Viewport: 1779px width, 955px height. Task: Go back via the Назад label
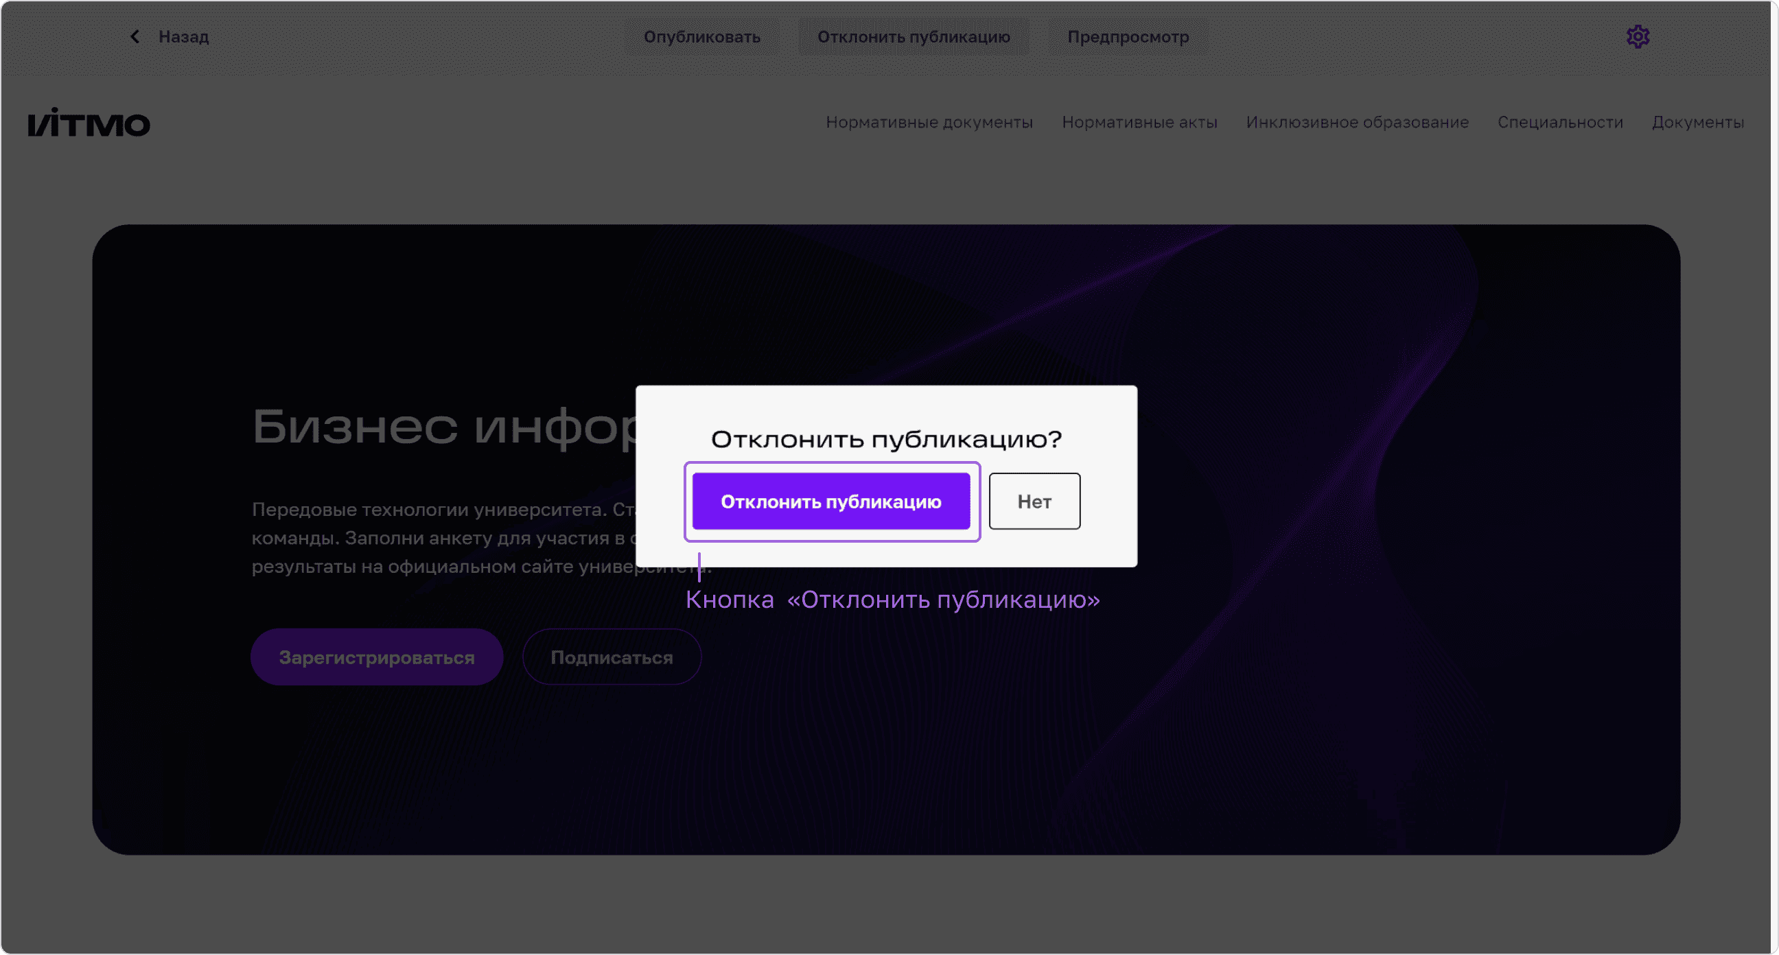coord(184,36)
